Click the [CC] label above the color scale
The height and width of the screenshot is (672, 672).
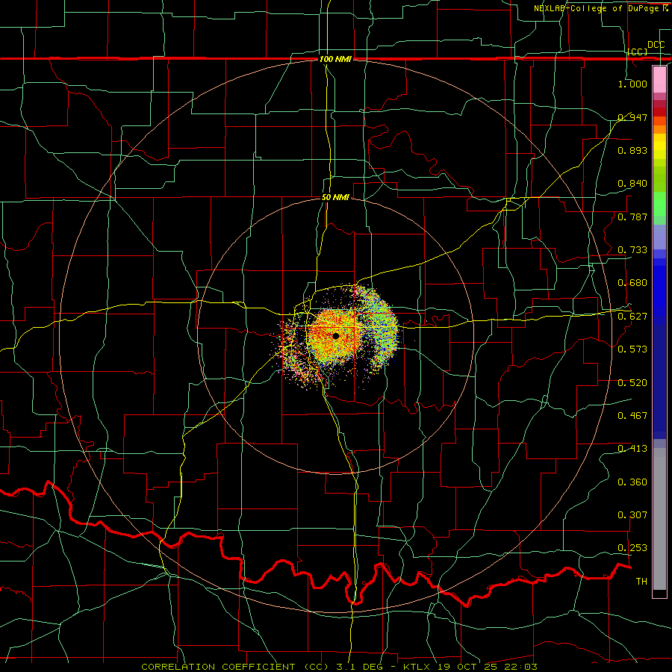(638, 52)
